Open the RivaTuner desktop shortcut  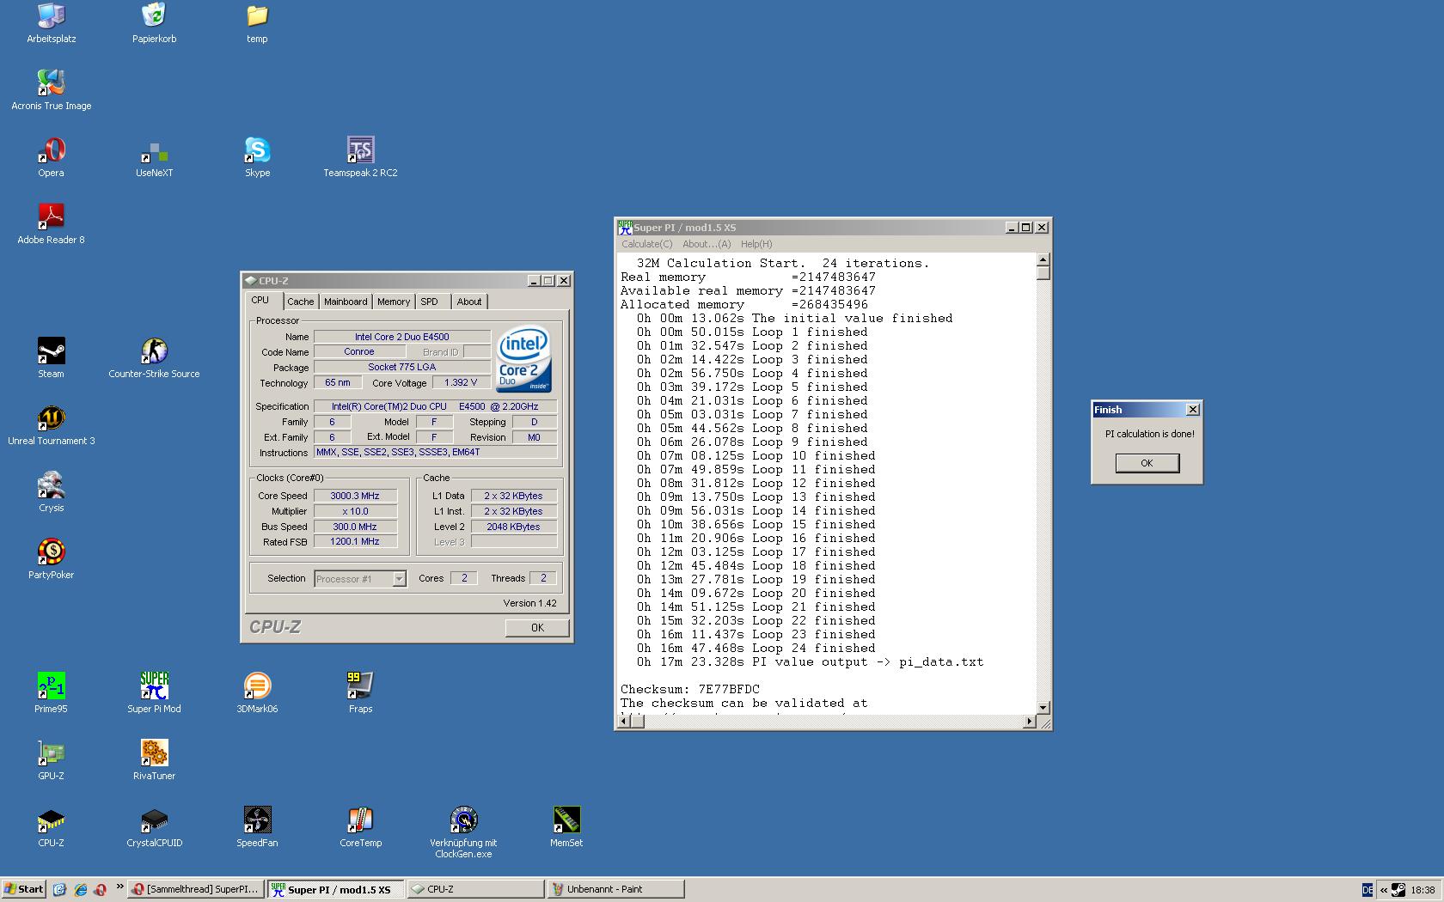[154, 753]
